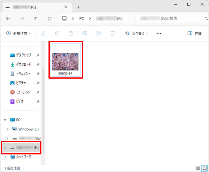Add a new tab with plus button
The height and width of the screenshot is (172, 209).
tap(78, 7)
